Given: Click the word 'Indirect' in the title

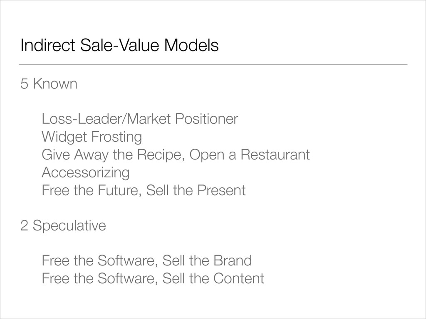Looking at the screenshot, I should [48, 45].
